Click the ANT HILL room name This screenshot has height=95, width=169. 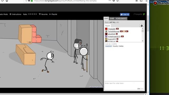[112, 22]
